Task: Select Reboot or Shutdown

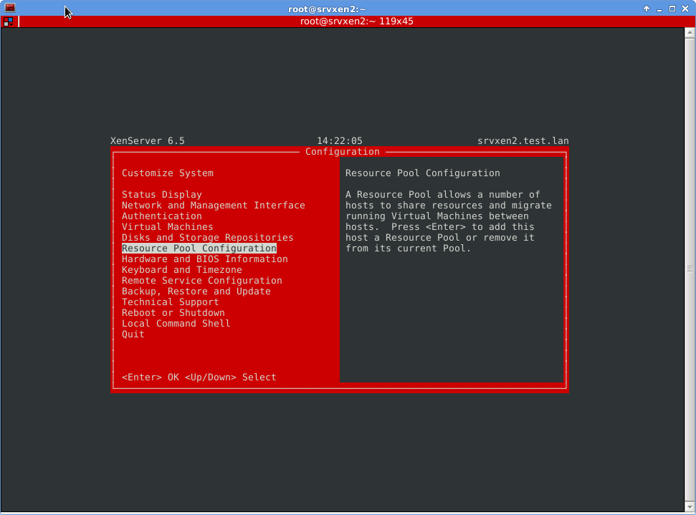Action: point(173,313)
